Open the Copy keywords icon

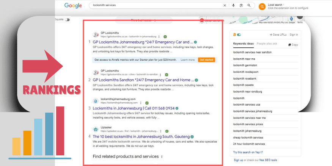293,45
